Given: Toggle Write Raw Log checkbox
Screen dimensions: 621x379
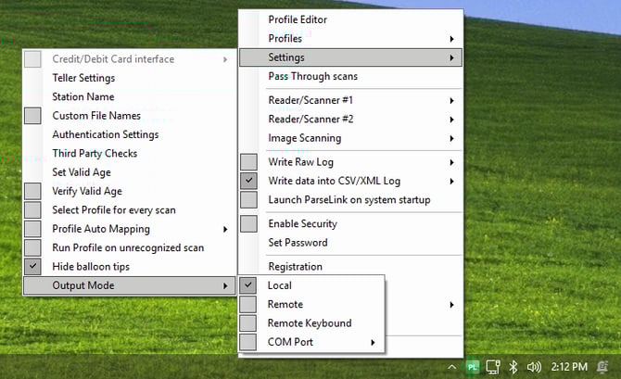Looking at the screenshot, I should coord(248,162).
